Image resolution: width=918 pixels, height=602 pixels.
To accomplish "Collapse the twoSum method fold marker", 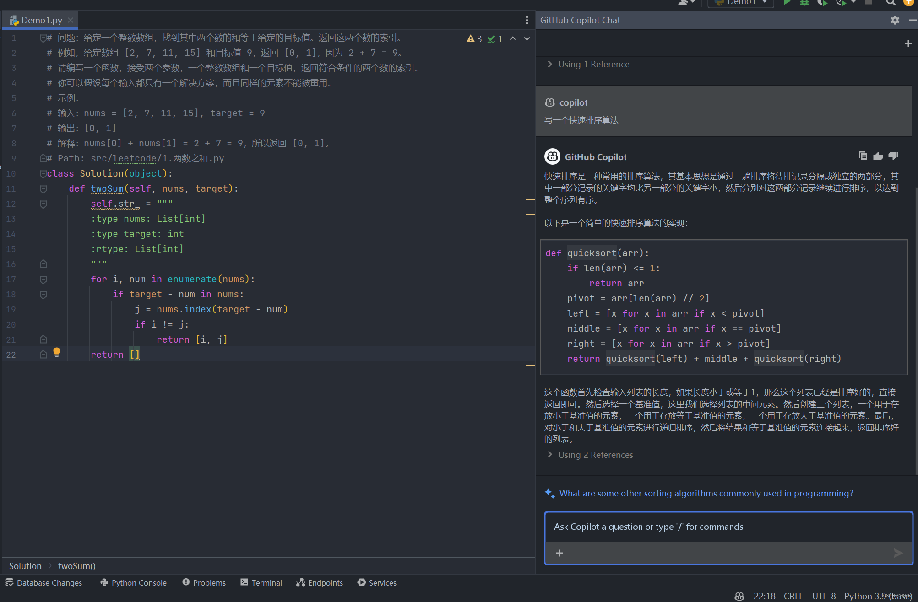I will coord(43,188).
